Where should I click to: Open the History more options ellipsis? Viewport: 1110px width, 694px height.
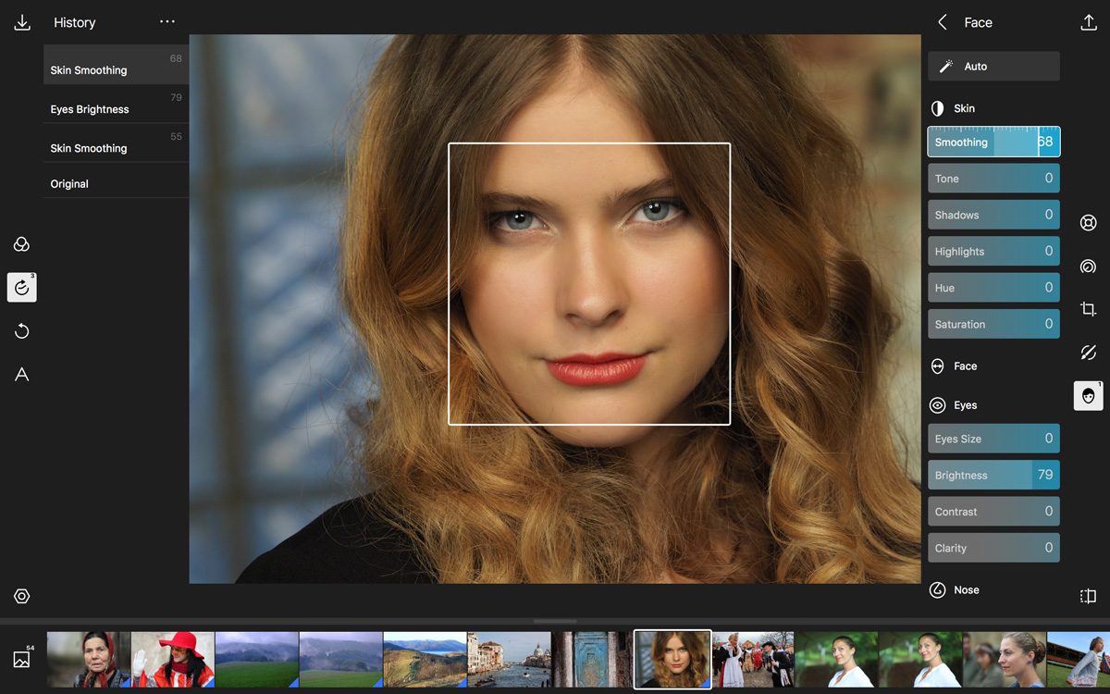166,22
